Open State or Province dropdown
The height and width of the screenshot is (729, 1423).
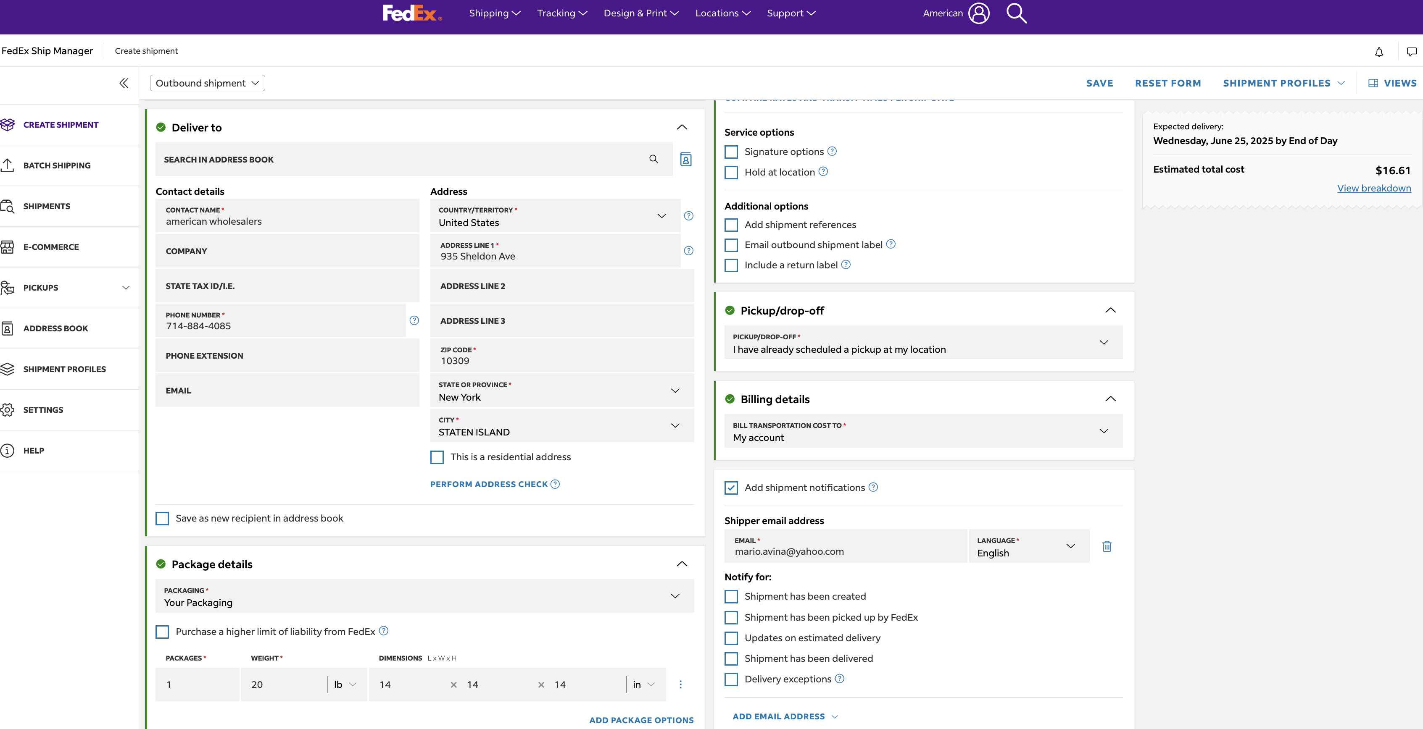click(562, 391)
